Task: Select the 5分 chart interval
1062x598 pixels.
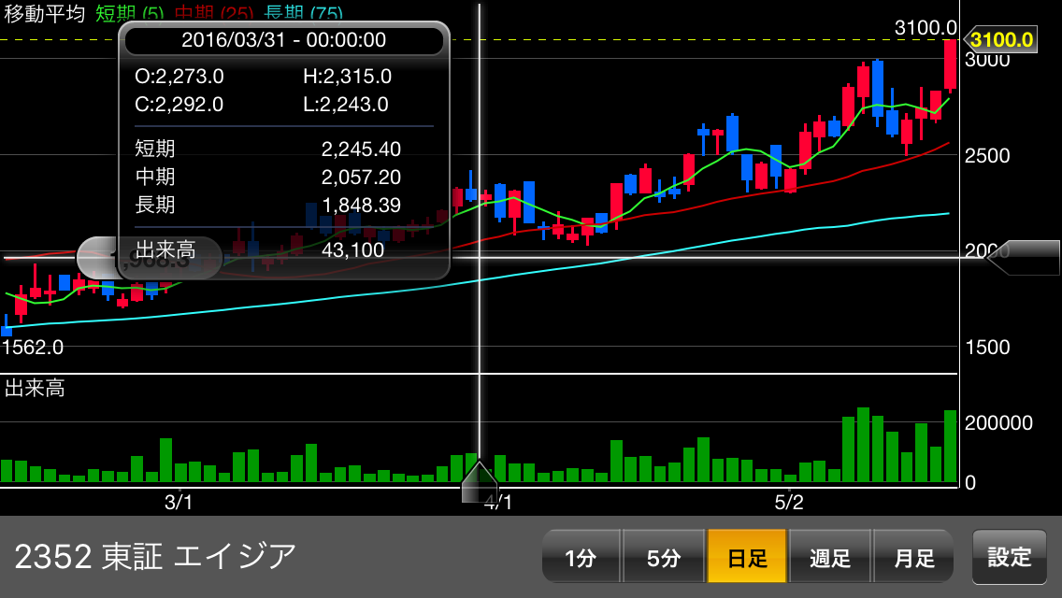Action: point(664,558)
